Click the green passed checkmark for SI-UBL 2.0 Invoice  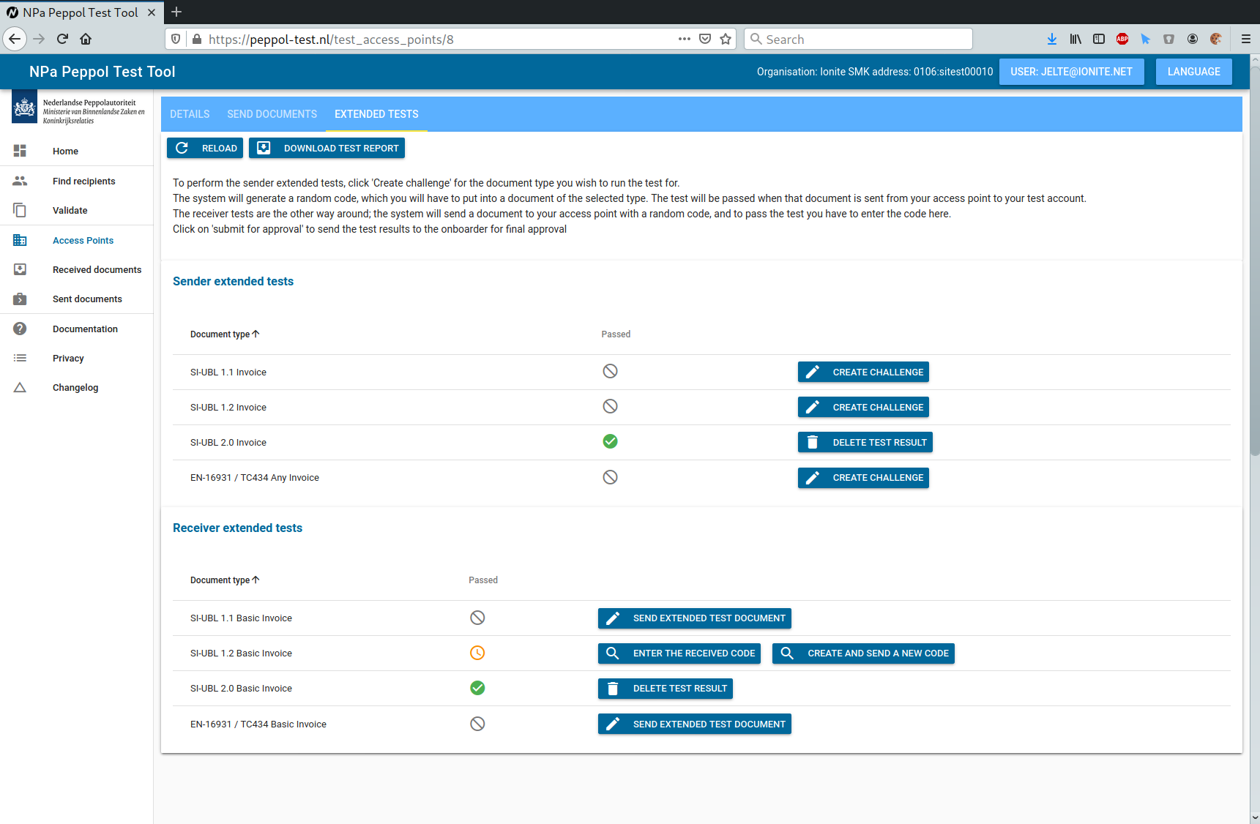610,441
